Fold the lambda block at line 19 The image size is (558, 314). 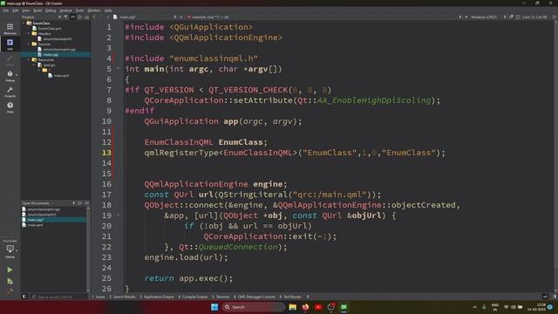119,215
